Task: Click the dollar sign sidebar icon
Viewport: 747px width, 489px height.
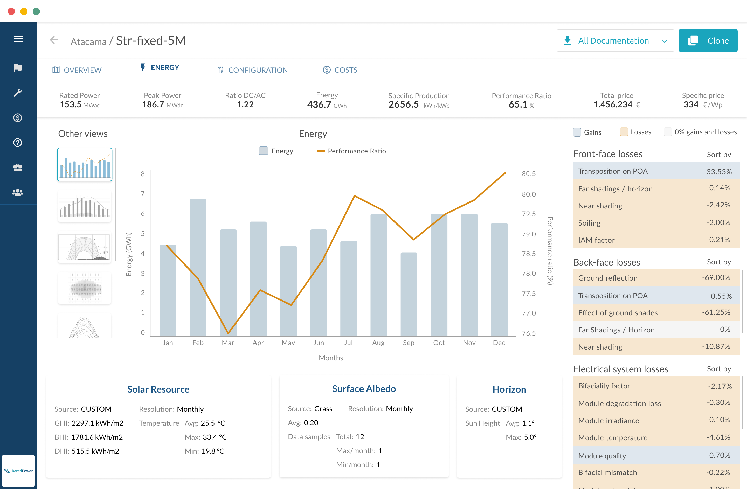Action: (x=18, y=118)
